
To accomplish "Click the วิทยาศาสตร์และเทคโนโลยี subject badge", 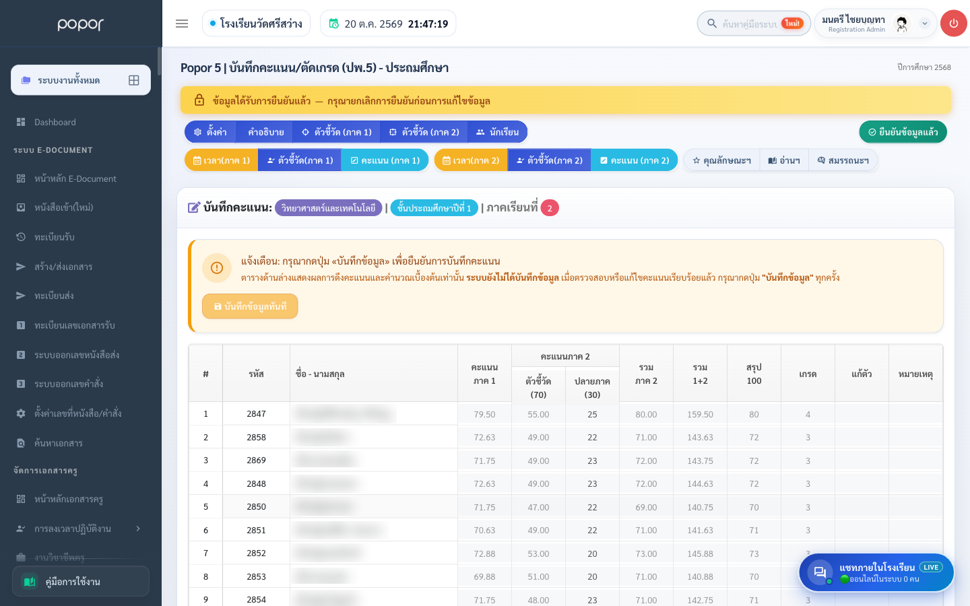I will tap(329, 208).
